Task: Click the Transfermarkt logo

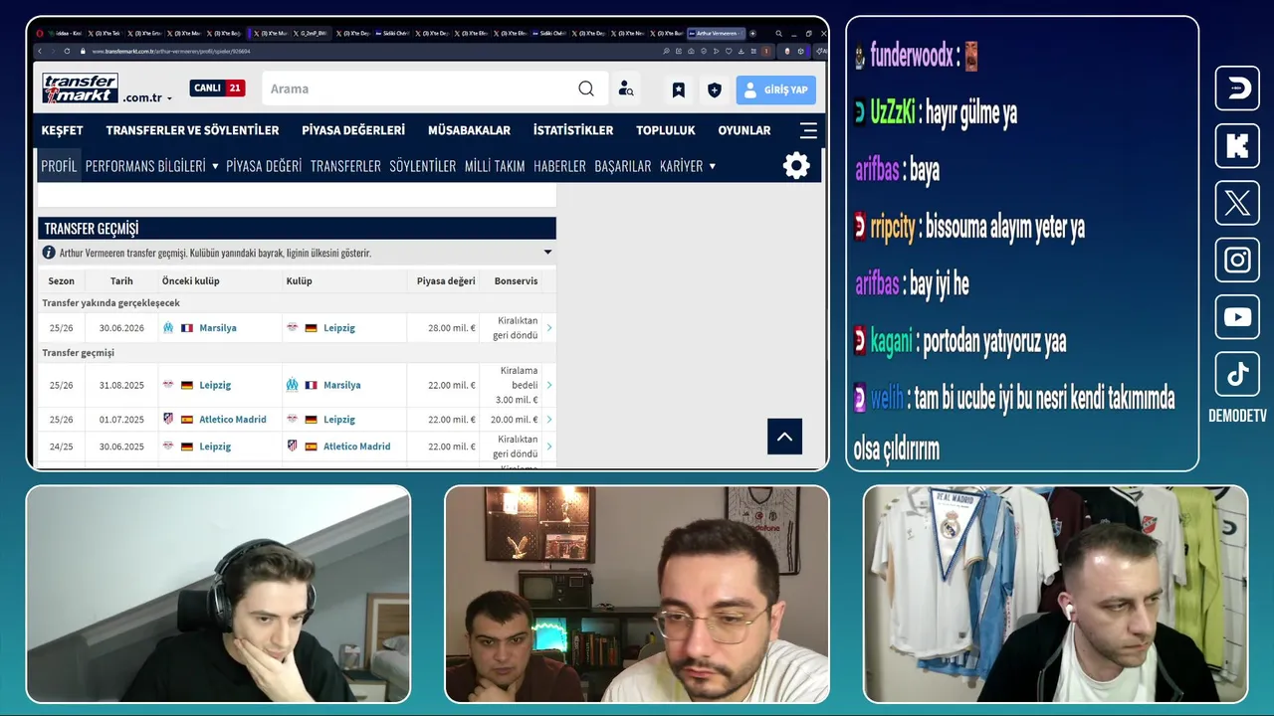Action: 80,89
